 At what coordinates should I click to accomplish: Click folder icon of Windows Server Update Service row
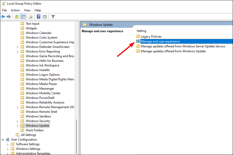pyautogui.click(x=138, y=46)
